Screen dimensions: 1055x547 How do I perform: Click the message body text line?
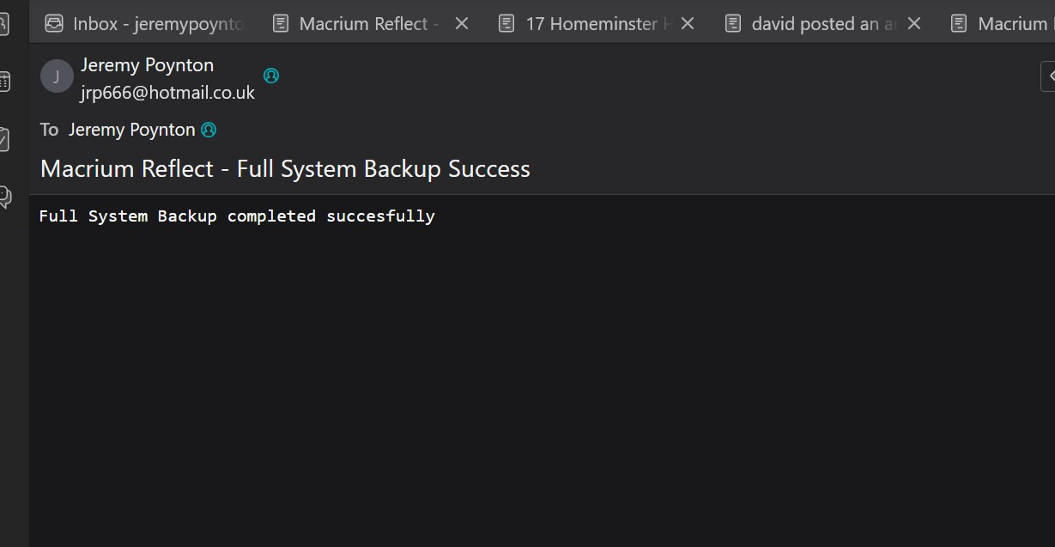coord(237,216)
